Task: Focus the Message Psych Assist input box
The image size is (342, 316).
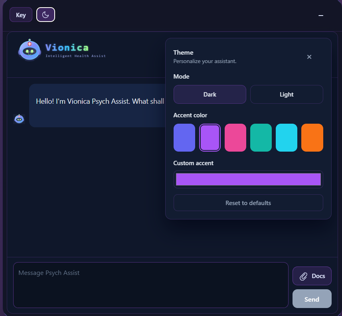Action: point(150,285)
